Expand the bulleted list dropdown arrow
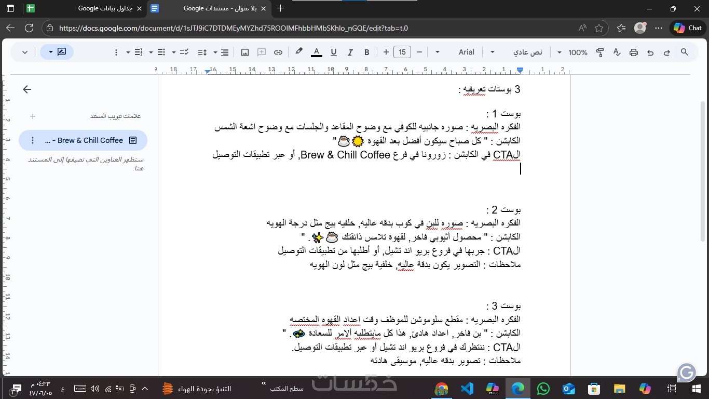The width and height of the screenshot is (709, 399). [x=151, y=52]
